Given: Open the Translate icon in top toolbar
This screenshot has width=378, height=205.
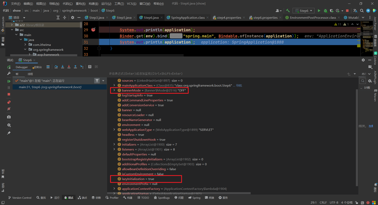Looking at the screenshot, I should 356,11.
